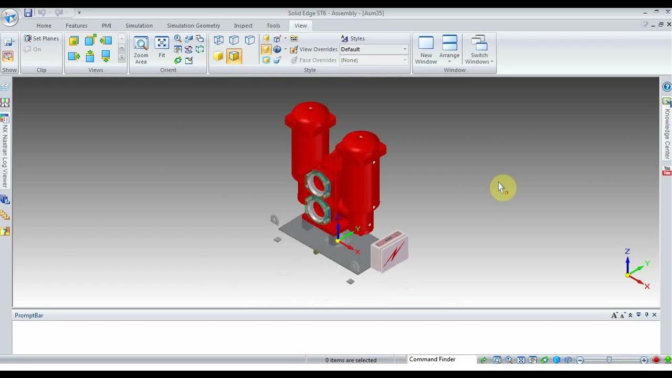Open the Switch Windows dropdown

(x=479, y=50)
